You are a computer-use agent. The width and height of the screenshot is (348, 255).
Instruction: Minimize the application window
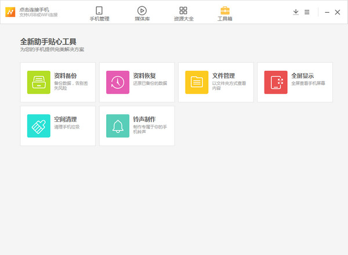327,12
